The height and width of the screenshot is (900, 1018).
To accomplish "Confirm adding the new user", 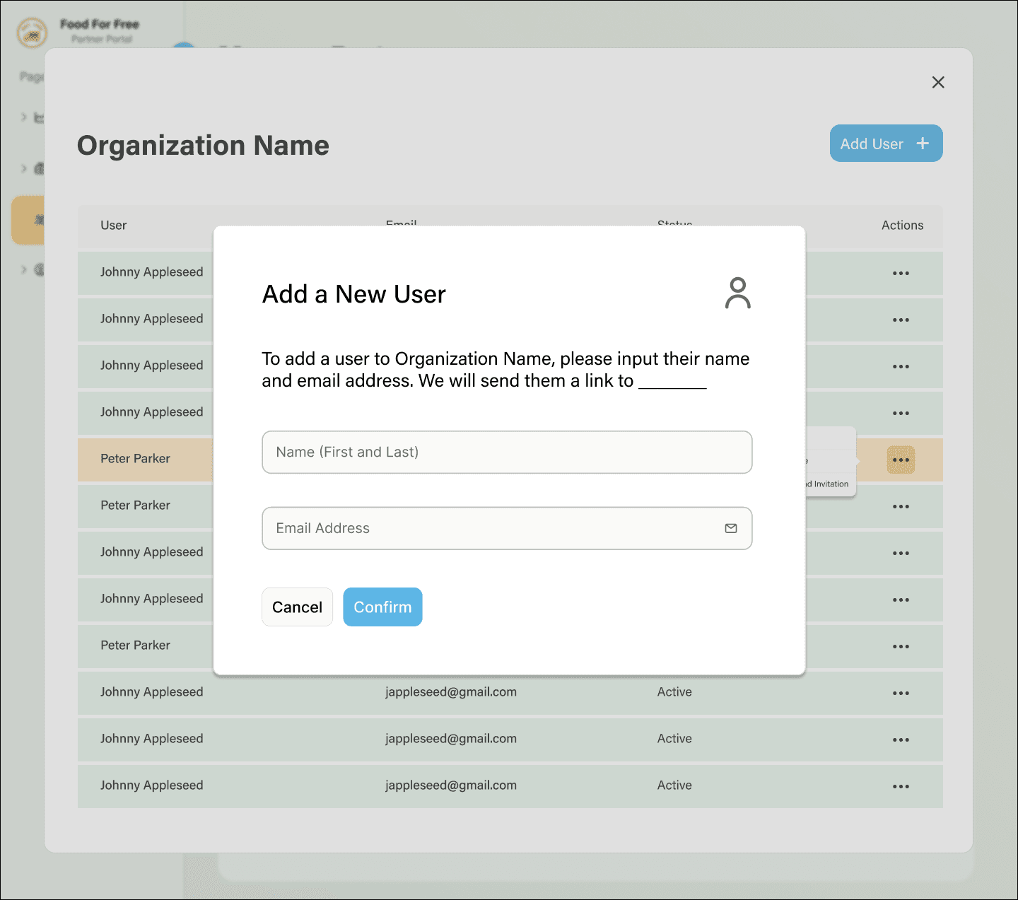I will click(x=382, y=607).
